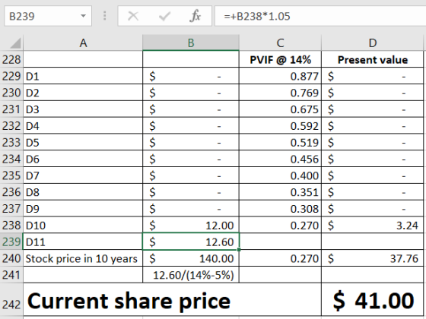This screenshot has width=426, height=319.
Task: Select the D2 label cell
Action: (x=83, y=93)
